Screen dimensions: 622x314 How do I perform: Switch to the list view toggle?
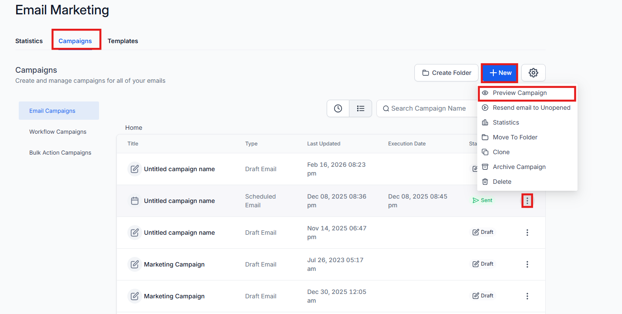360,108
